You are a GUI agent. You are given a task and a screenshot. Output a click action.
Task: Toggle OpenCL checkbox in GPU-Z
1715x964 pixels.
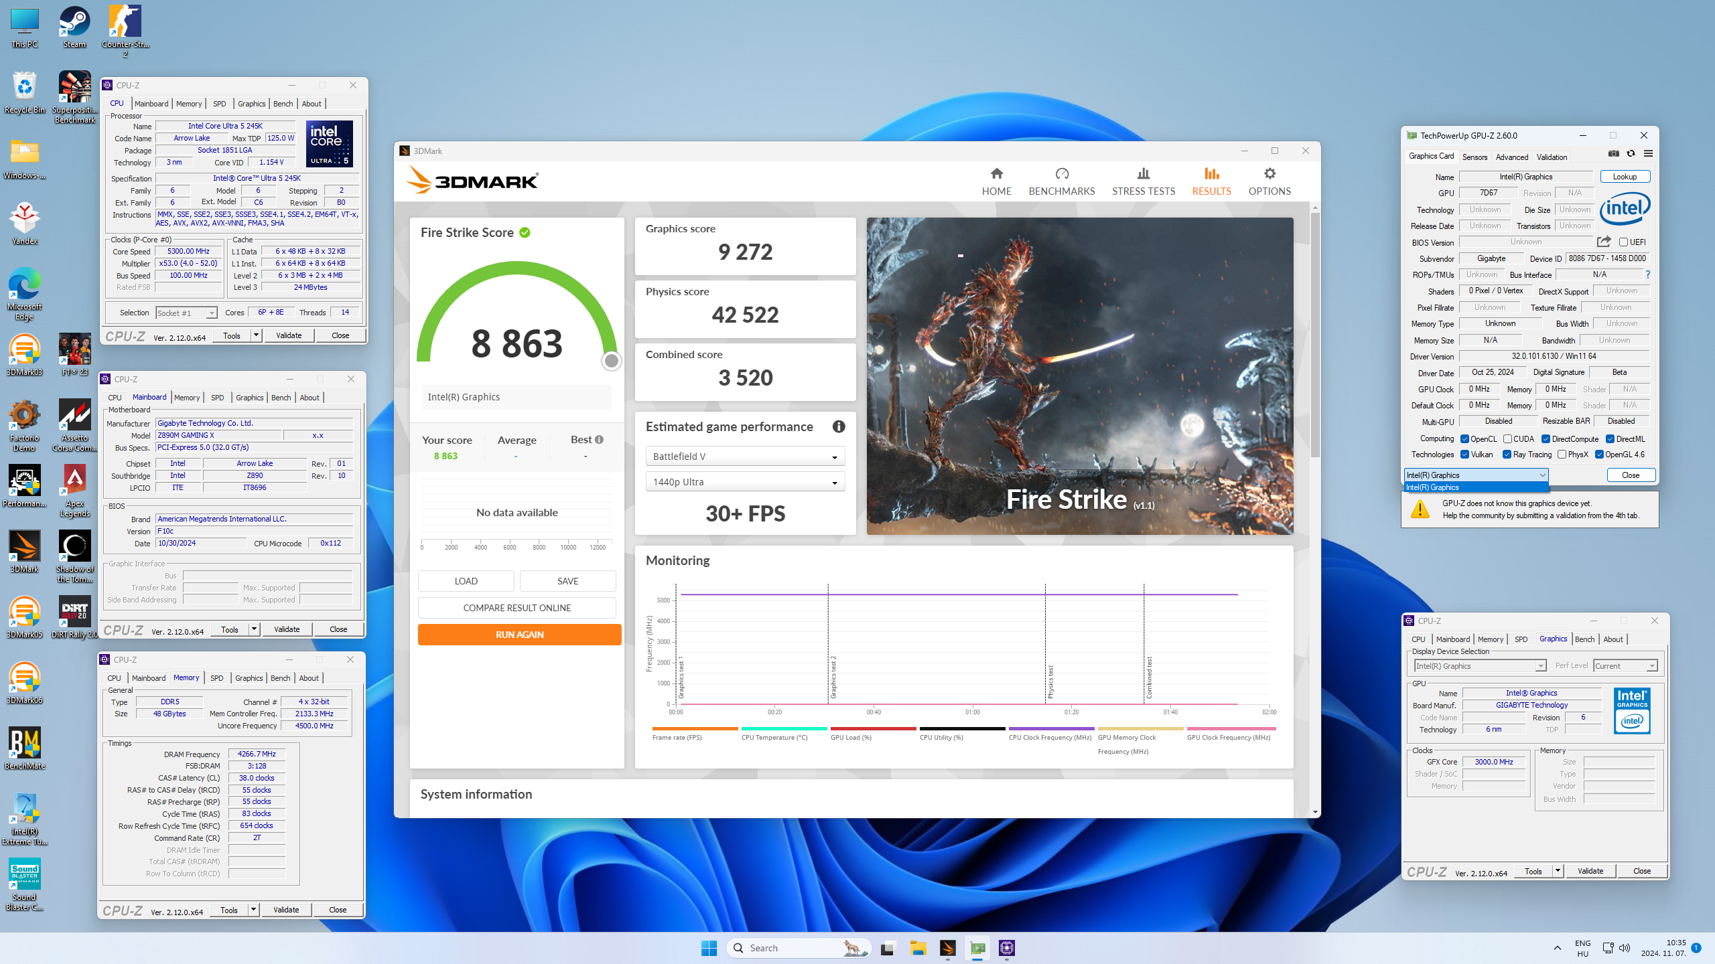(1465, 439)
